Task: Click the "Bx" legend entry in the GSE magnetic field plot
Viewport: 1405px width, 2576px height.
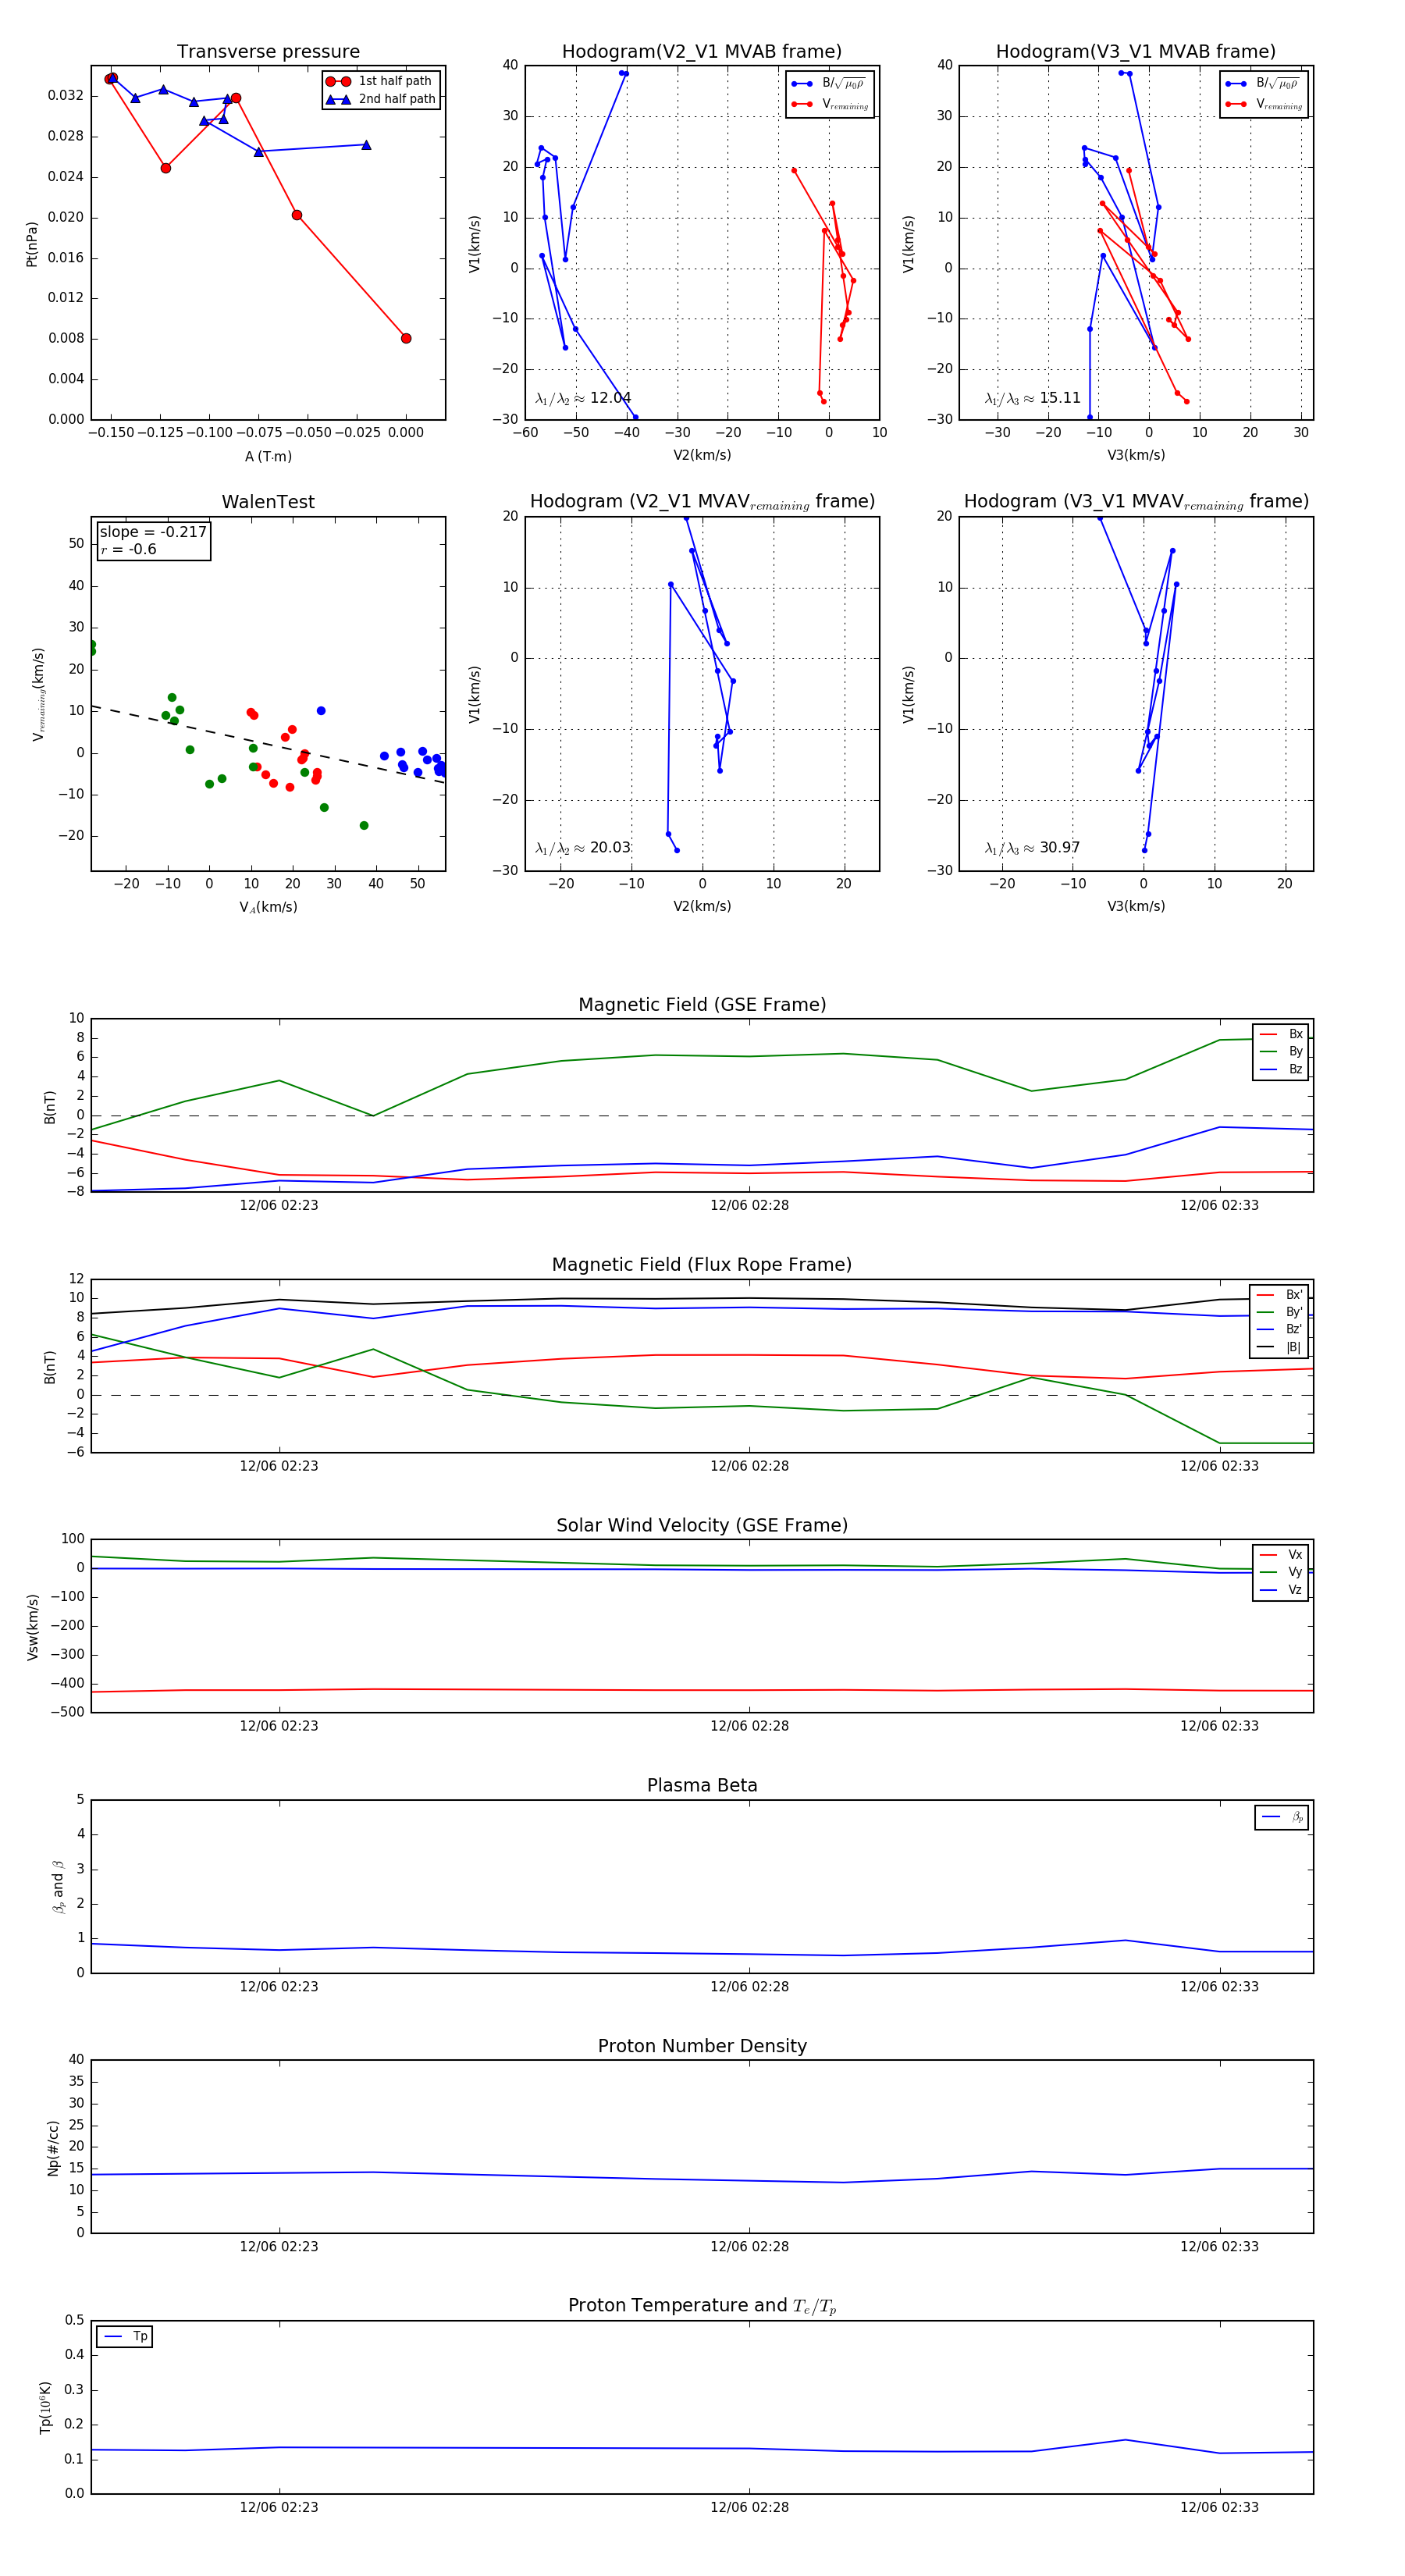Action: click(x=1281, y=1034)
